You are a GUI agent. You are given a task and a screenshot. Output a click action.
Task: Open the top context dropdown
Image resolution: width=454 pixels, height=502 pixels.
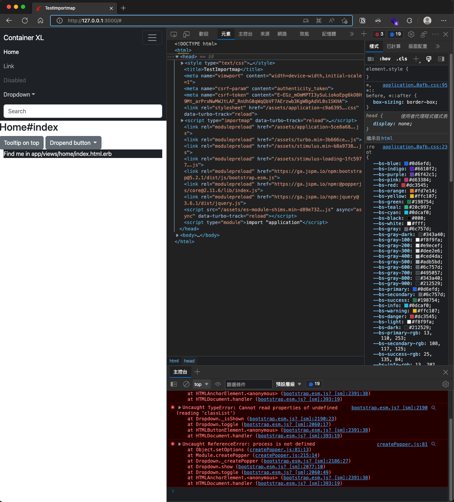pos(201,384)
